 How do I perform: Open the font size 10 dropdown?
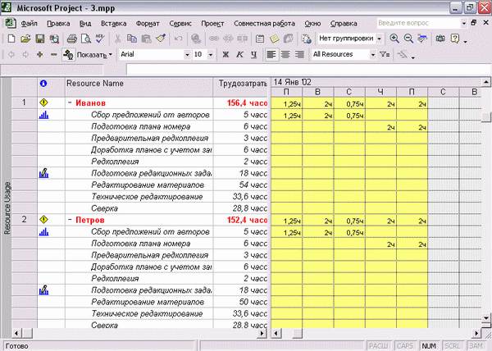[211, 55]
